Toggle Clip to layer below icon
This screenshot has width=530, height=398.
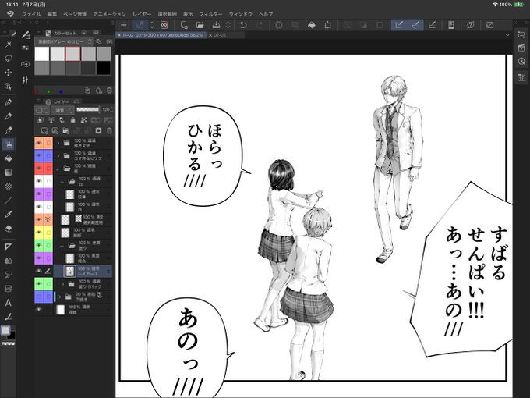41,120
